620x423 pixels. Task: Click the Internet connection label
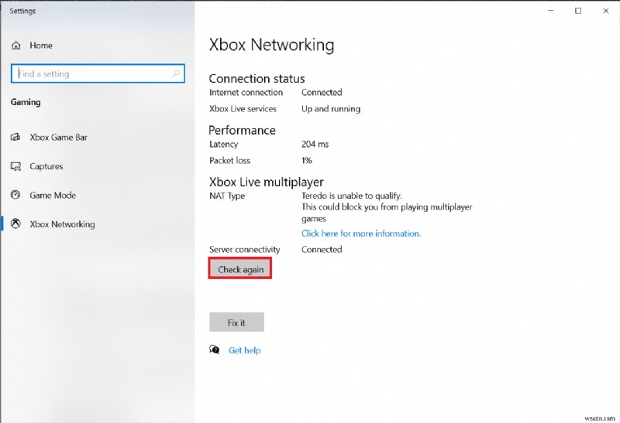246,92
